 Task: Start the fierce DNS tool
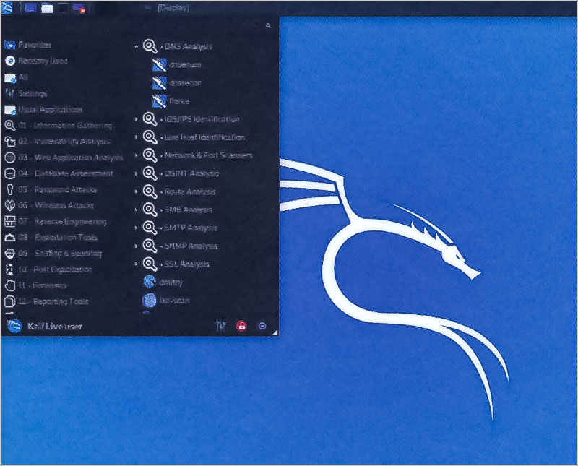171,101
